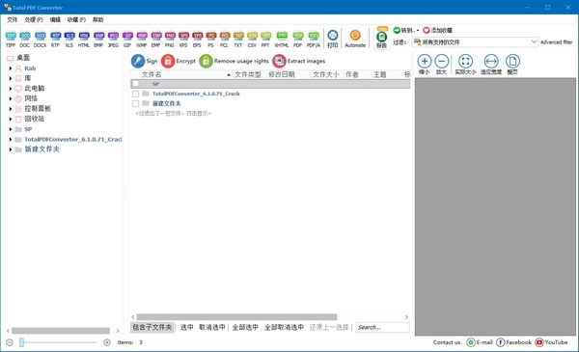Open the 文件 menu

point(13,19)
